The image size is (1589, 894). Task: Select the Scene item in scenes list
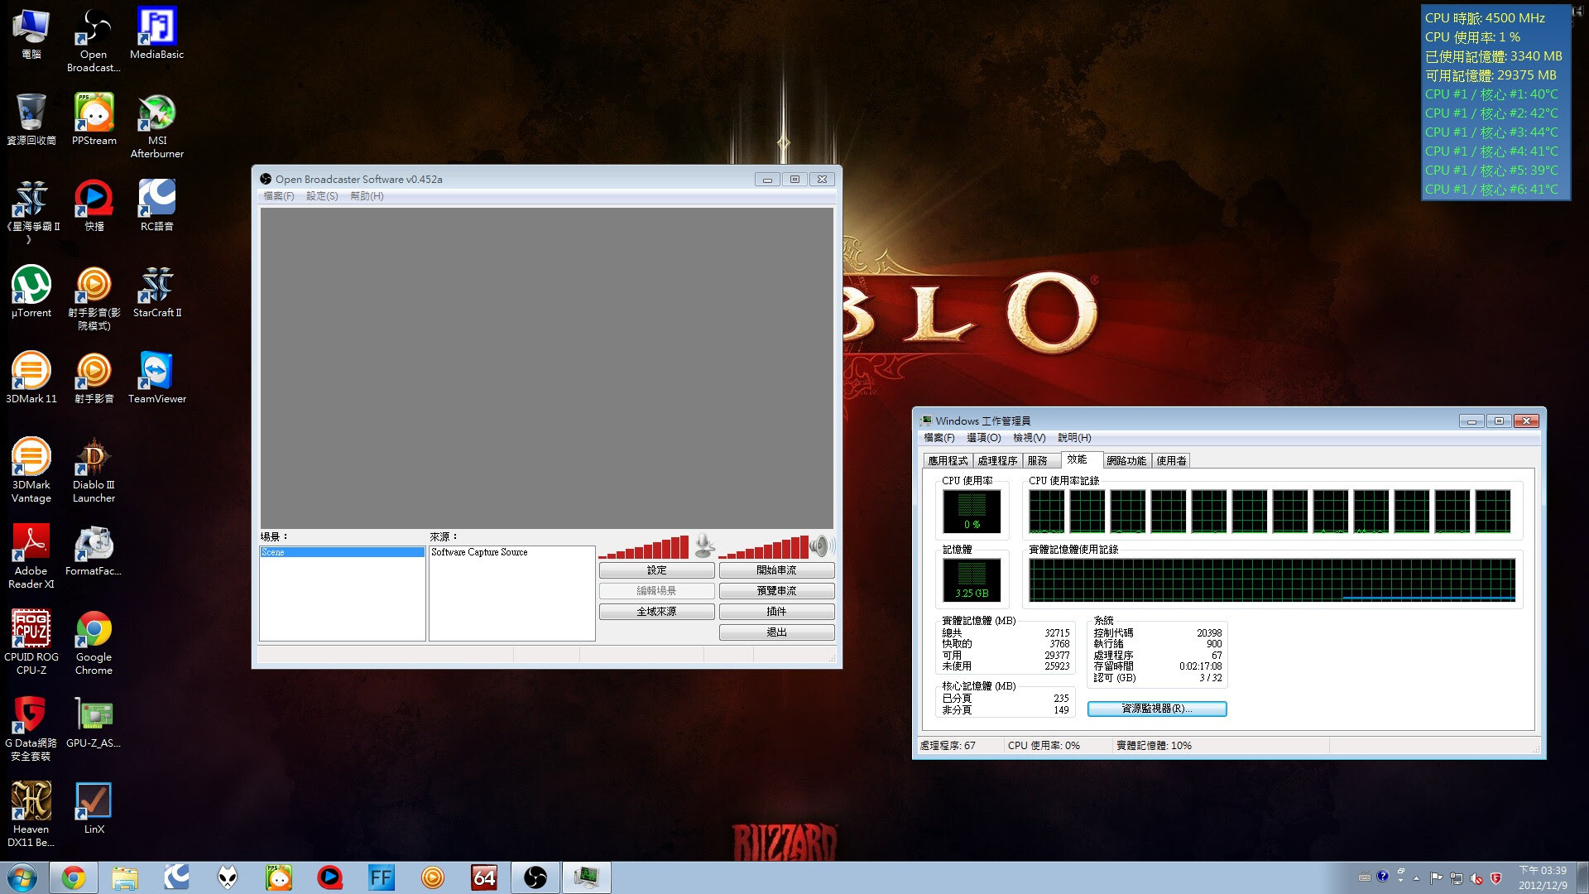[x=343, y=552]
